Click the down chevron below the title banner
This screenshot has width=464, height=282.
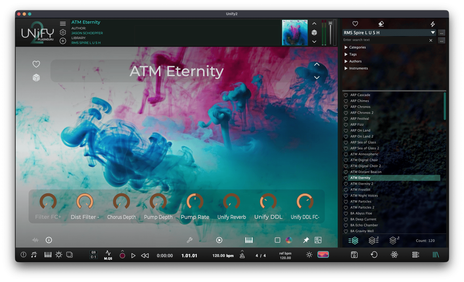pyautogui.click(x=317, y=78)
